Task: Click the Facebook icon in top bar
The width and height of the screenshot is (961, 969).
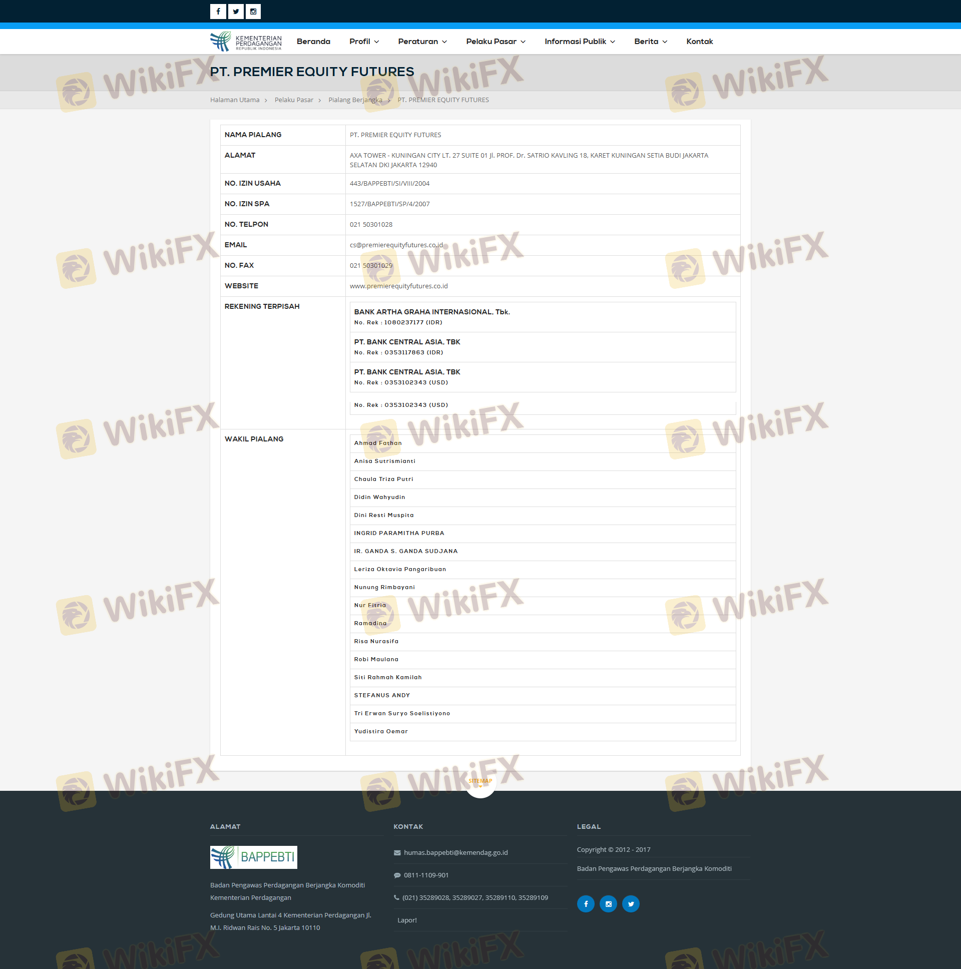Action: (x=218, y=12)
